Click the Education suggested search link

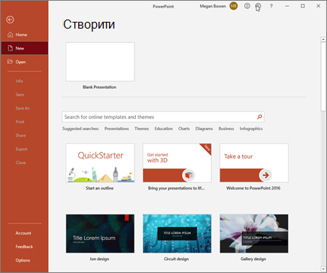point(164,129)
